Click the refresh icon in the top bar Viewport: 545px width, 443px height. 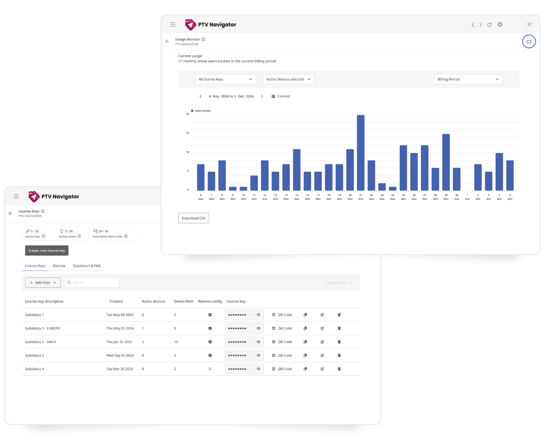pyautogui.click(x=490, y=25)
